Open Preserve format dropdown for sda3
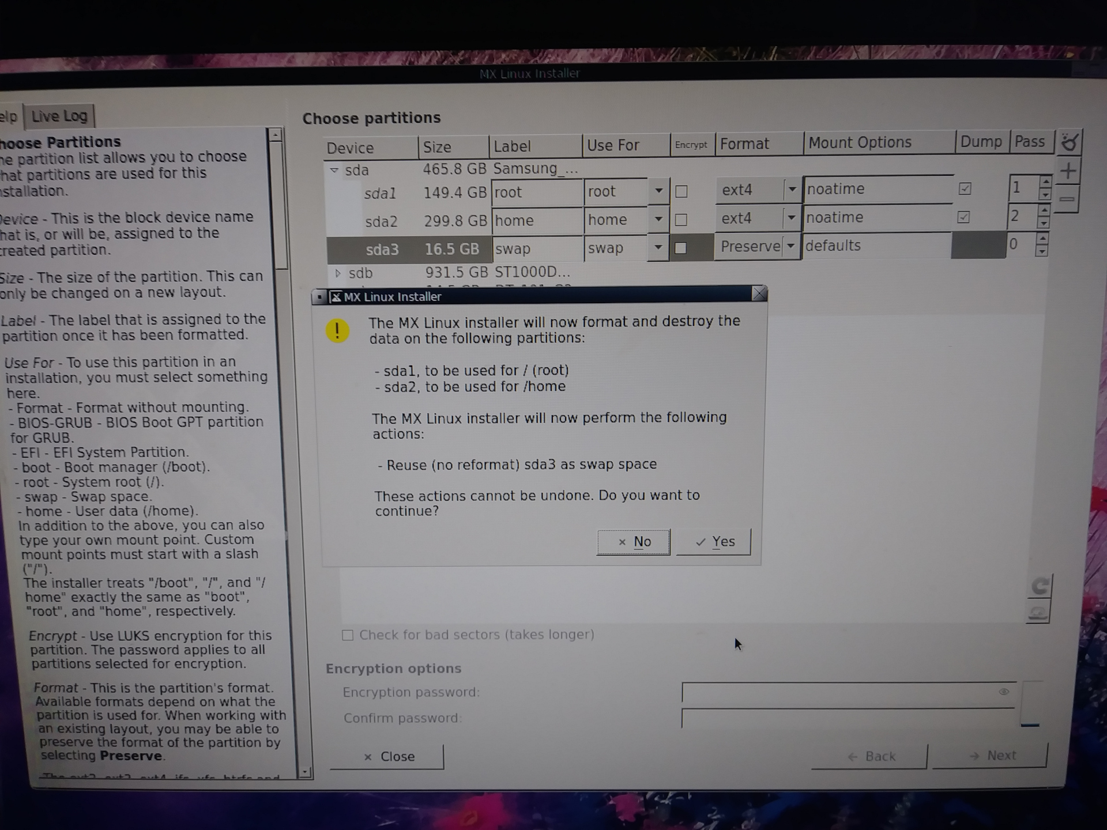This screenshot has height=830, width=1107. click(x=790, y=246)
